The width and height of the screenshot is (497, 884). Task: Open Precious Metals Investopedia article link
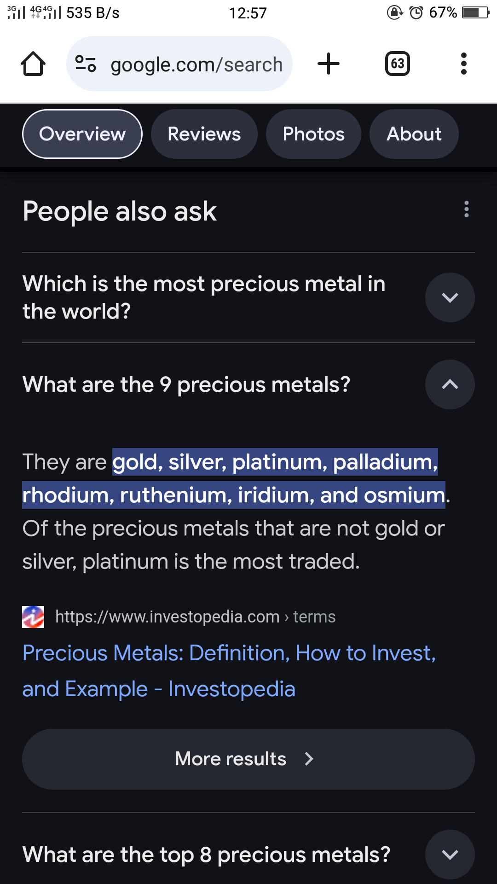(229, 671)
